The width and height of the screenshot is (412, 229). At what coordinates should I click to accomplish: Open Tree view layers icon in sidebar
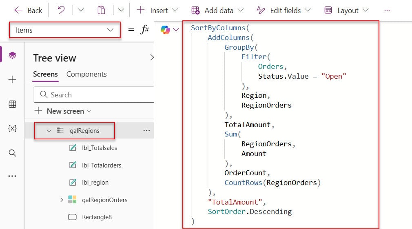point(12,55)
